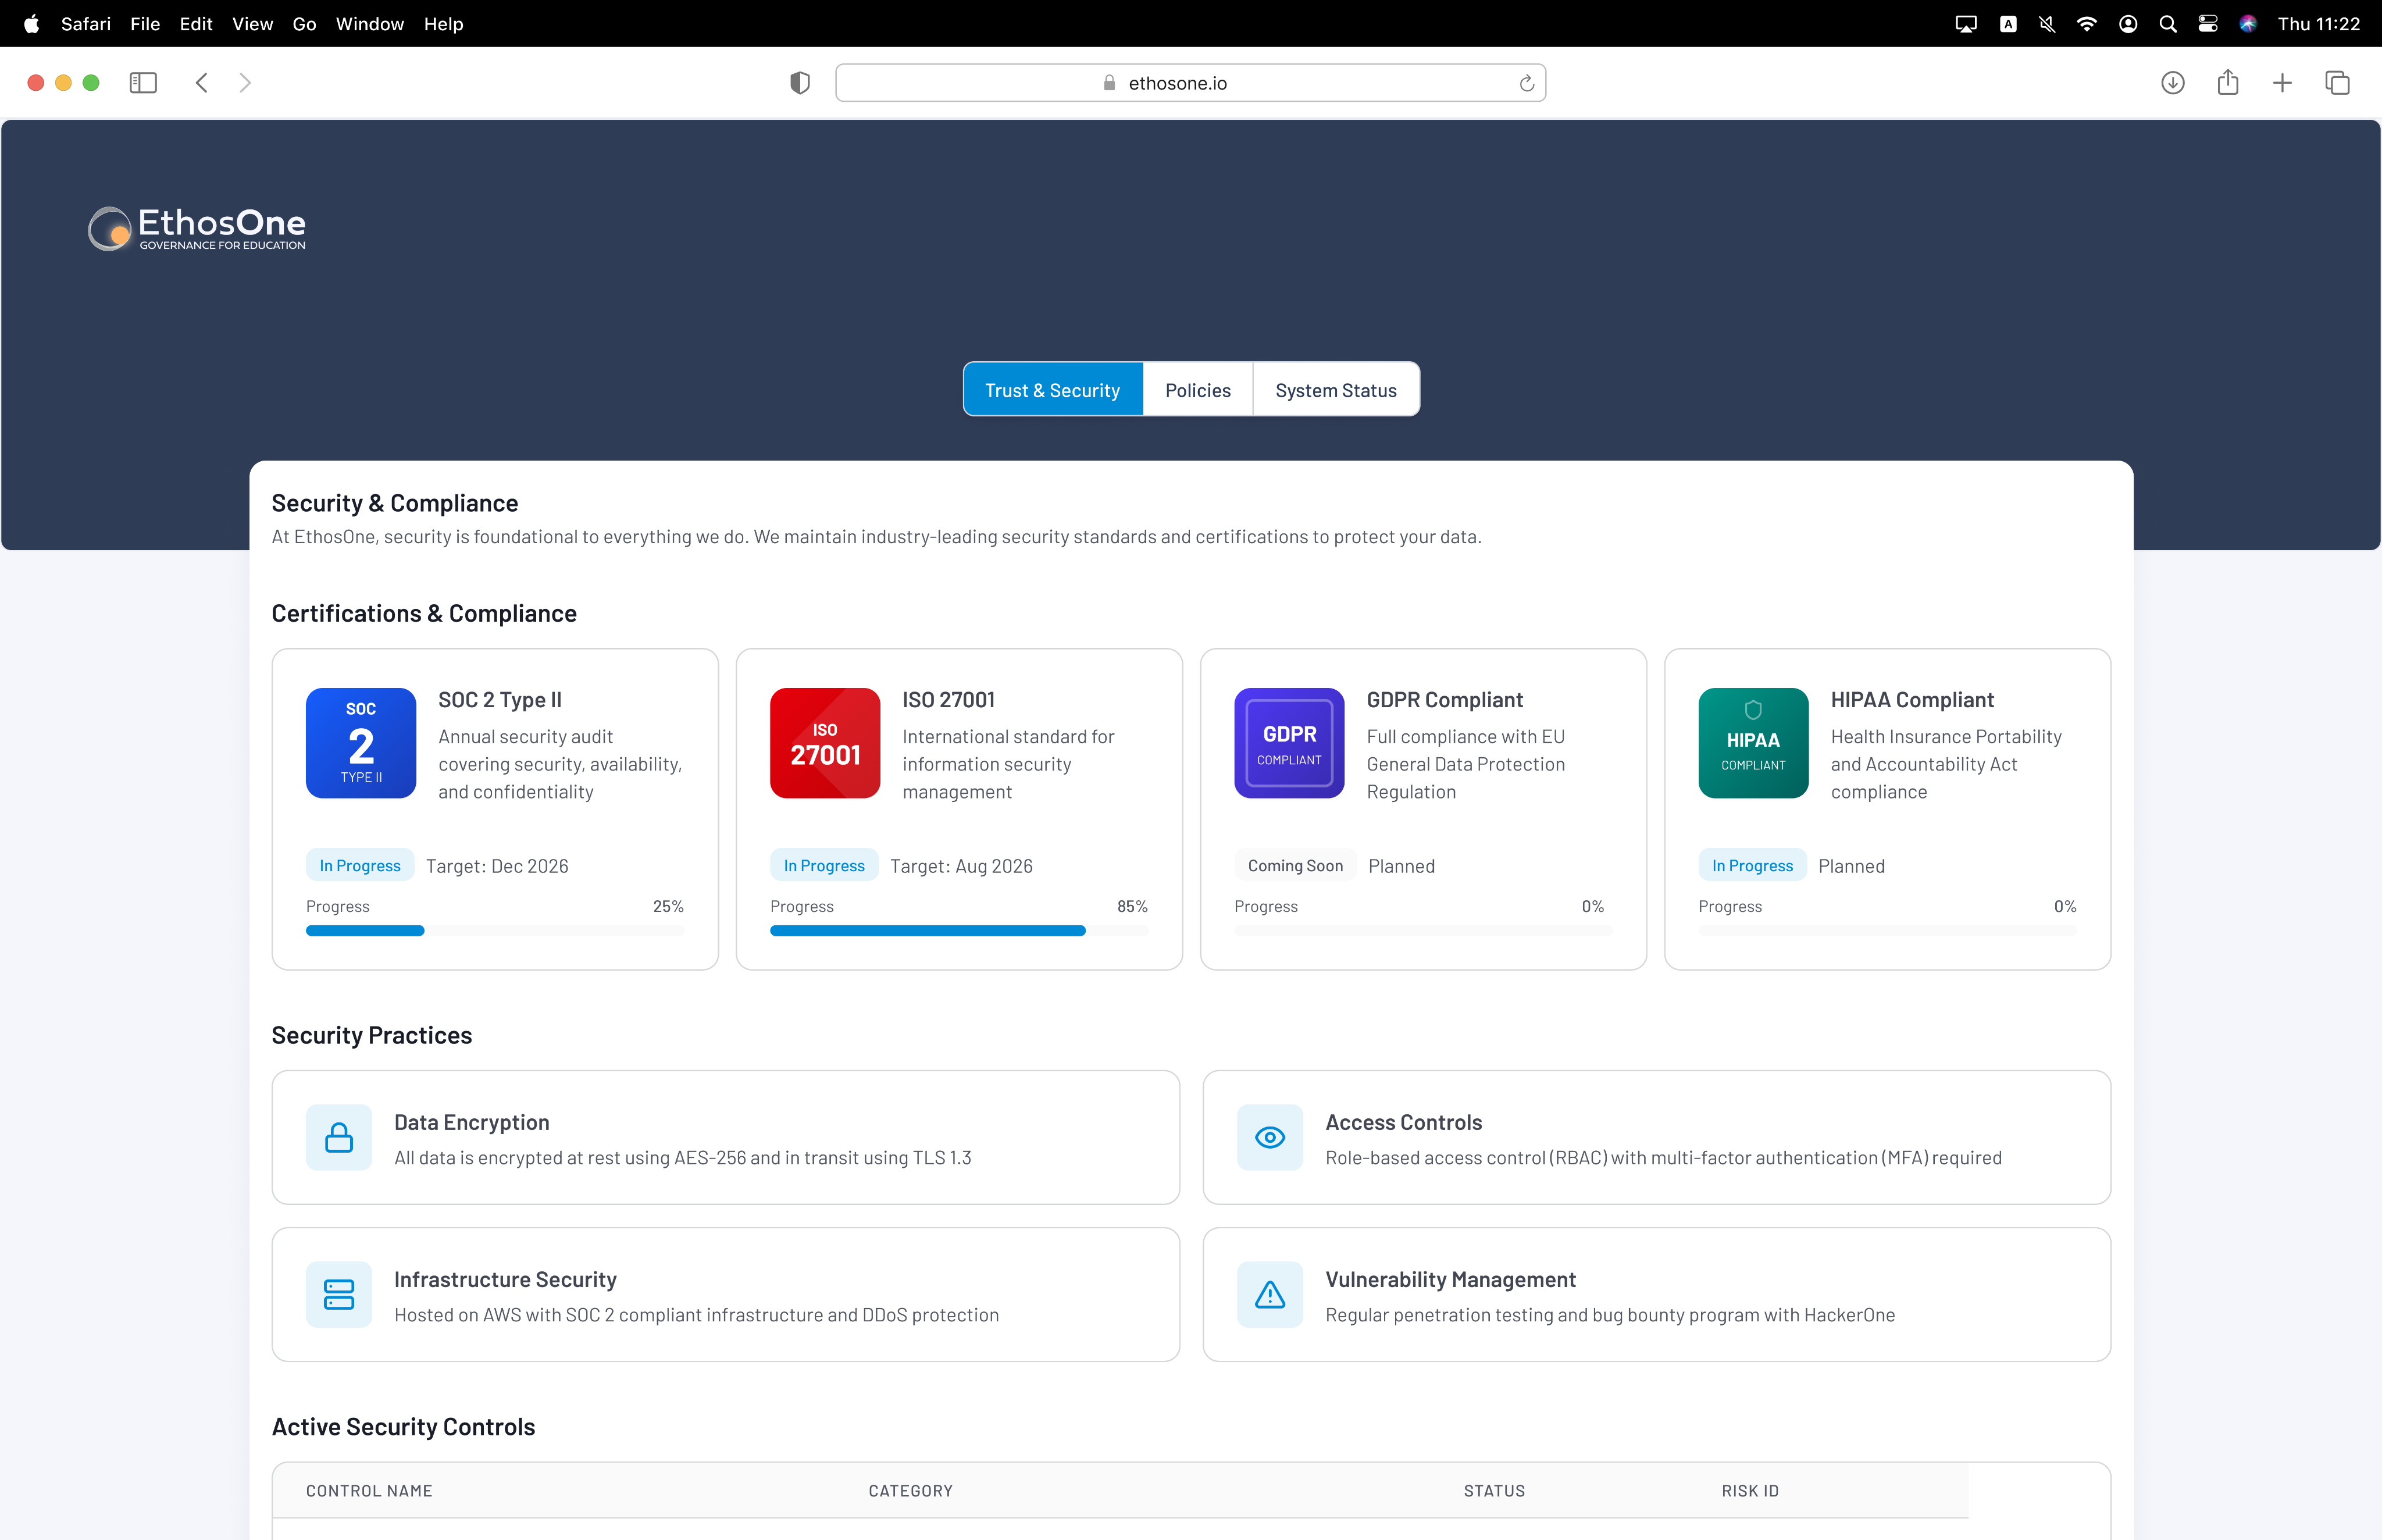Screen dimensions: 2382x1540
Task: Open the View menu in menu bar
Action: click(252, 24)
